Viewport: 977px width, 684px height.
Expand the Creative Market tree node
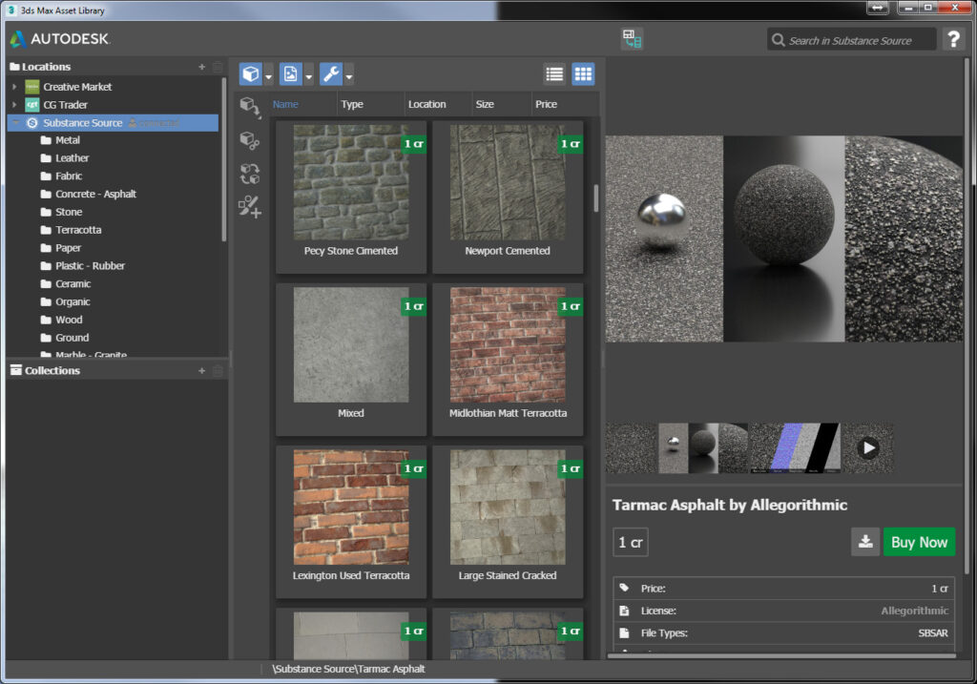tap(14, 87)
